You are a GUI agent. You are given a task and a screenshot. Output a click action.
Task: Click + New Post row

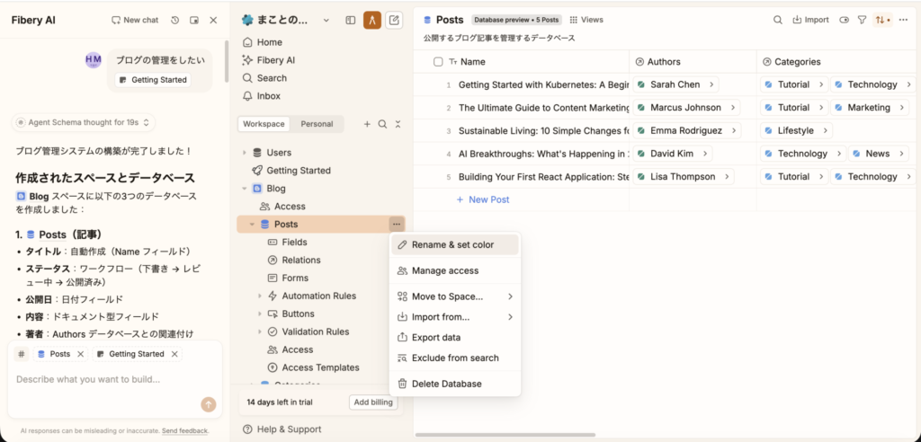tap(483, 199)
